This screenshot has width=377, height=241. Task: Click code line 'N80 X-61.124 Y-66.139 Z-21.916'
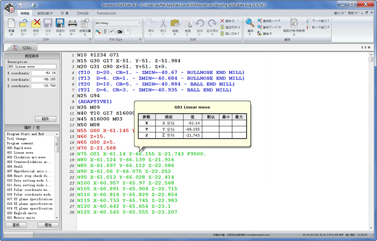(126, 160)
